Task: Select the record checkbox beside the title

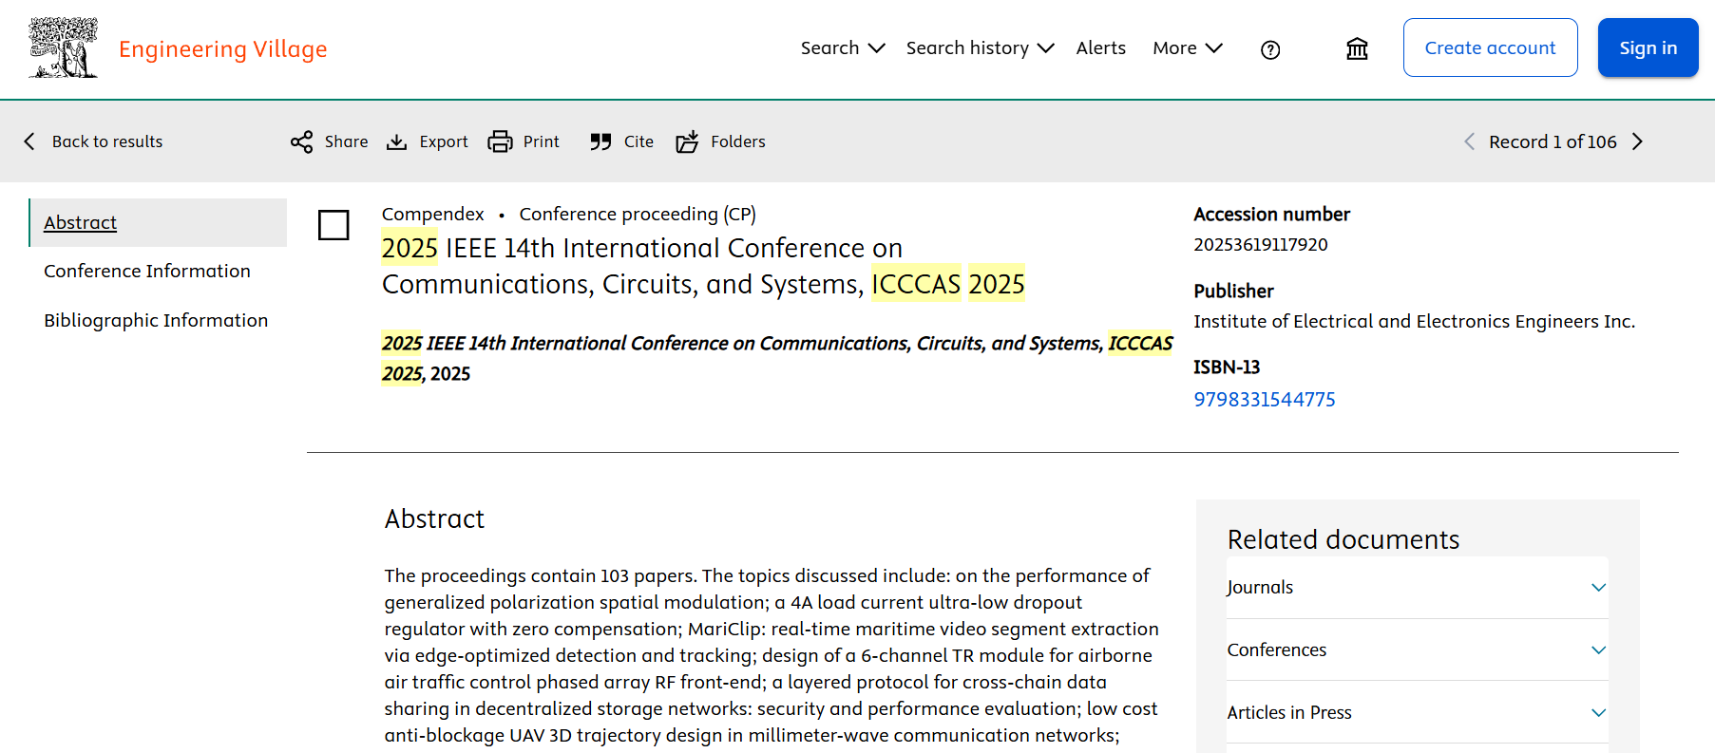Action: pos(333,225)
